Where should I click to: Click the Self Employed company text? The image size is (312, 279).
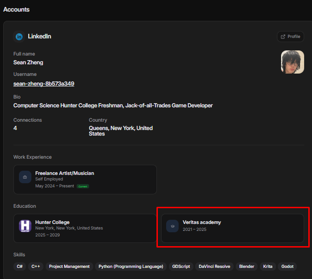49,179
